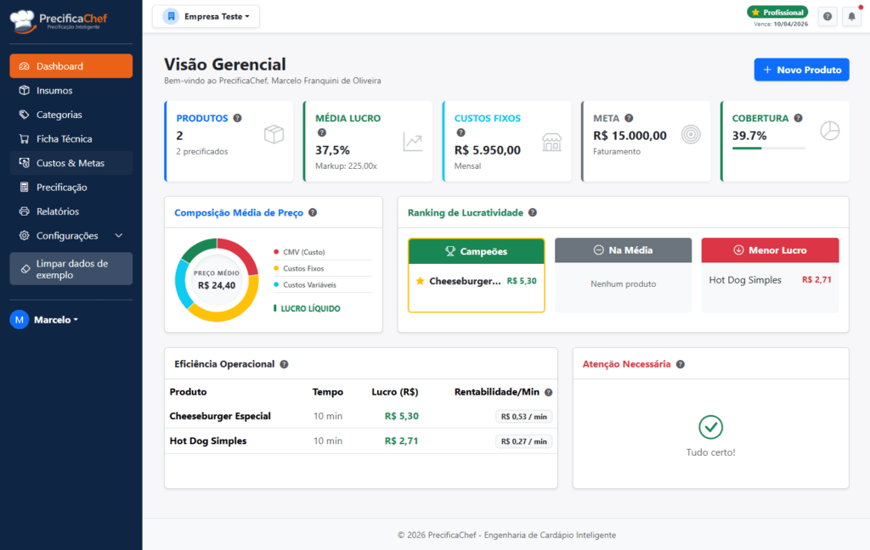
Task: Open Ficha Técnica menu item
Action: 71,138
